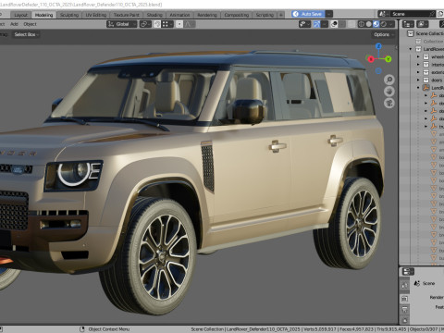
Task: Open the Global transform orientation dropdown
Action: (122, 24)
